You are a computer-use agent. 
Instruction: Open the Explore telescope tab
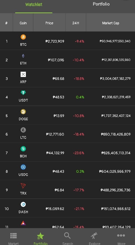point(94,239)
